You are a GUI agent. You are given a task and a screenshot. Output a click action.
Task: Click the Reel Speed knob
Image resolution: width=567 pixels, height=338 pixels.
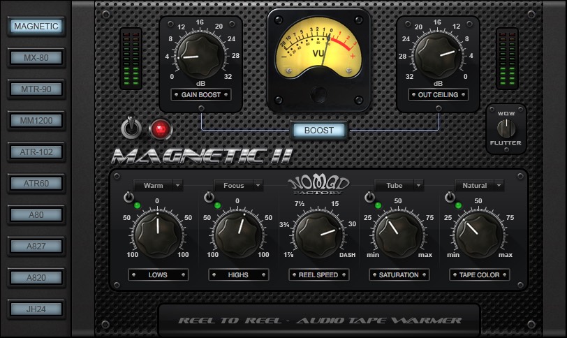(318, 235)
